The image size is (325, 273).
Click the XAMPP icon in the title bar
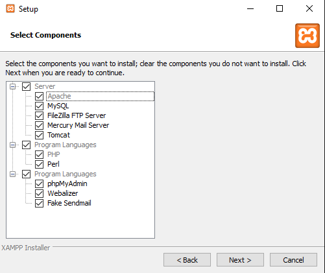(x=10, y=8)
